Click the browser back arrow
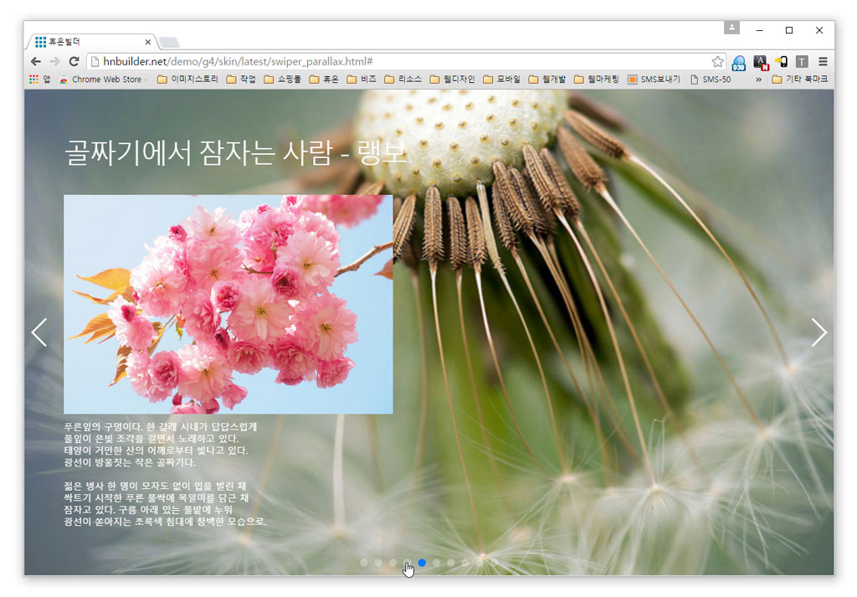Image resolution: width=857 pixels, height=597 pixels. click(36, 62)
